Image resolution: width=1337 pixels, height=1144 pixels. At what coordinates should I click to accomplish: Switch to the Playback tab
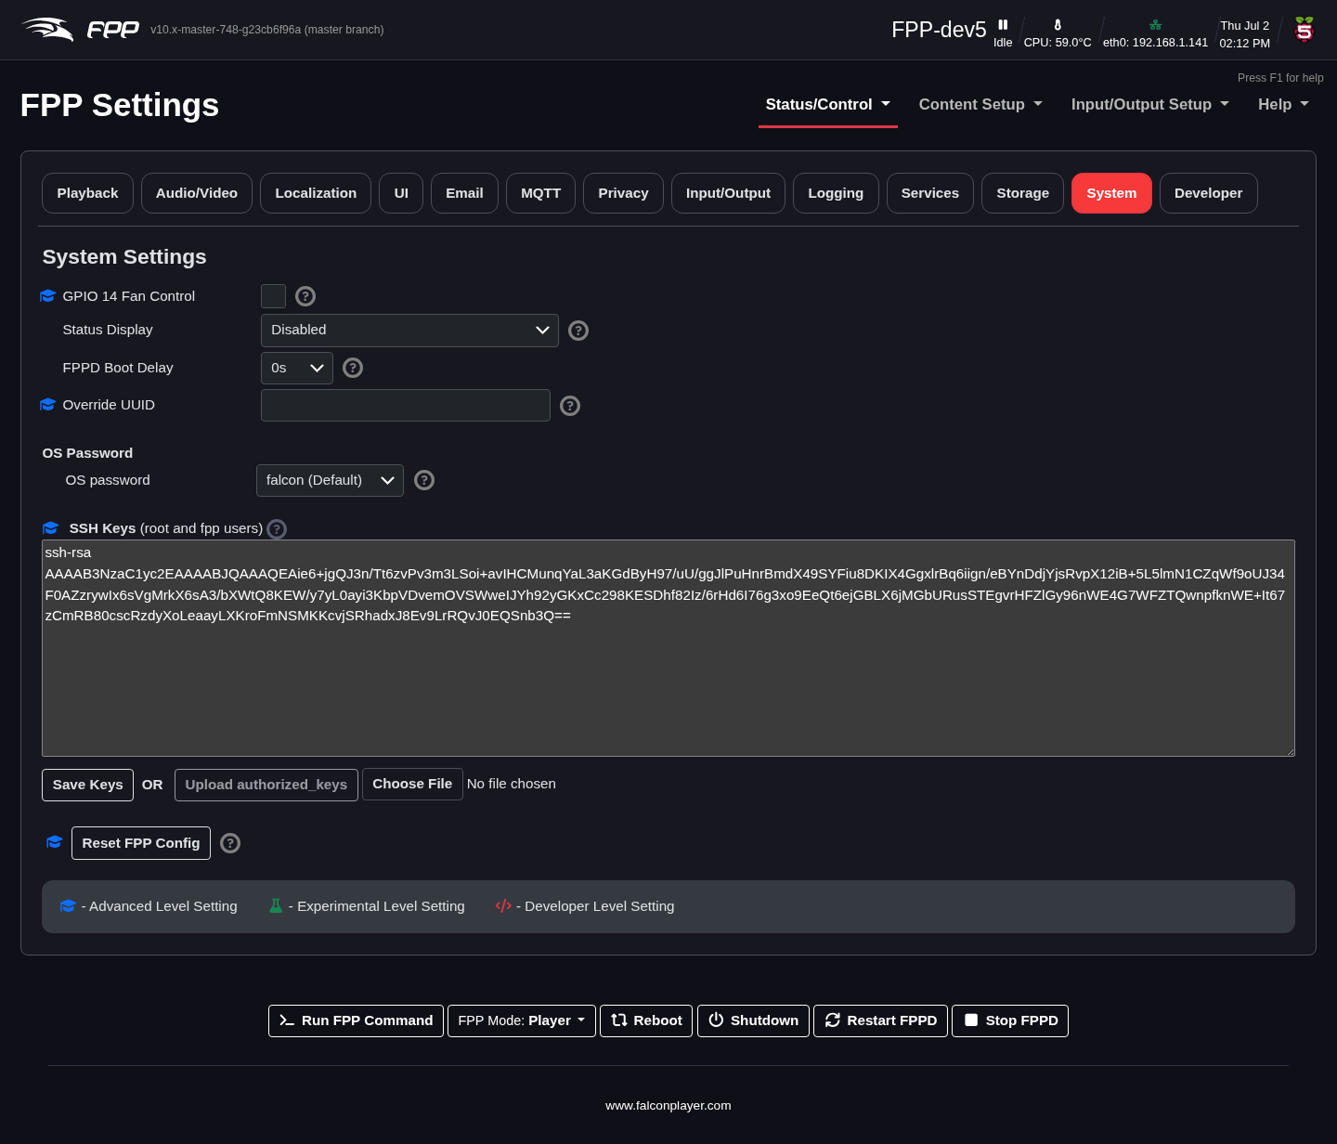pyautogui.click(x=87, y=193)
